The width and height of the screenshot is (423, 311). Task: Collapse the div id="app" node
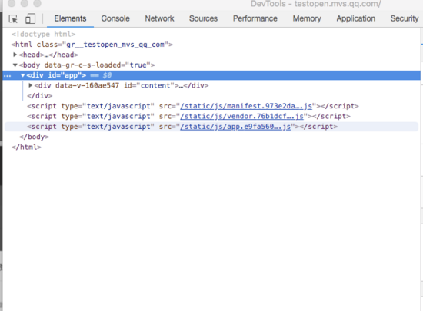coord(23,75)
